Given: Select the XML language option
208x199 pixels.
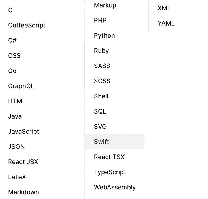Looking at the screenshot, I should (x=164, y=8).
